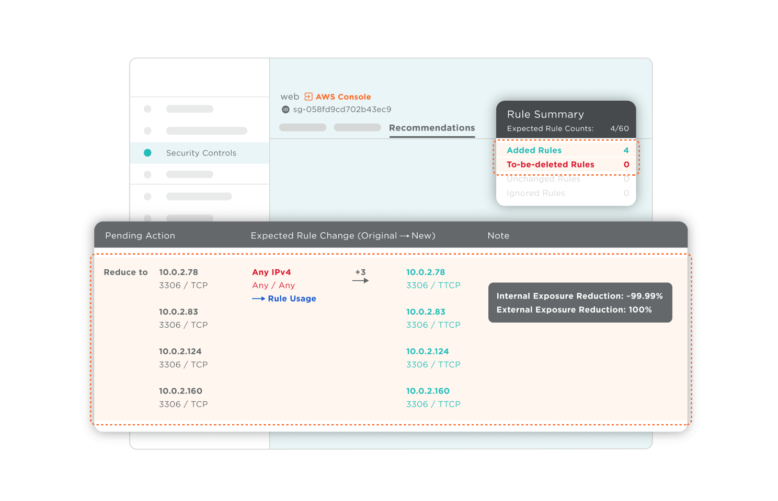
Task: Click the Unchanged Rules row
Action: (x=567, y=179)
